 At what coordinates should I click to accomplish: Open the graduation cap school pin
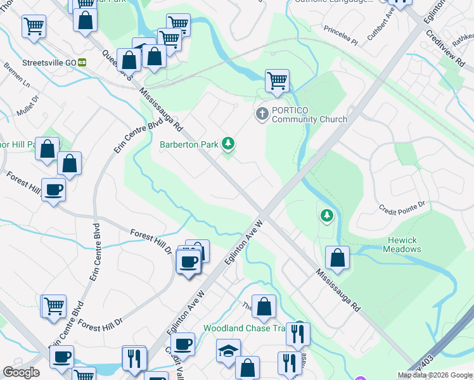(x=228, y=351)
